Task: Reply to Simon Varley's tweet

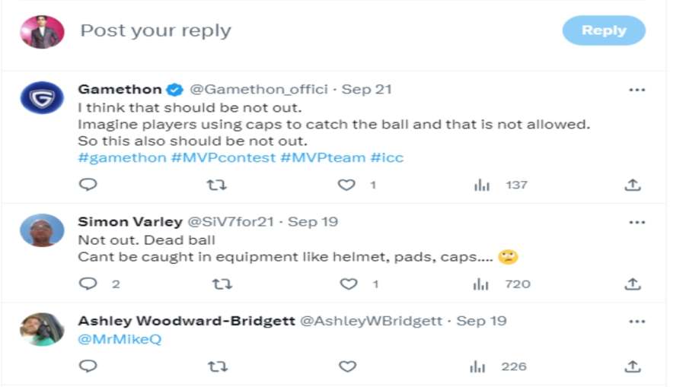Action: 88,284
